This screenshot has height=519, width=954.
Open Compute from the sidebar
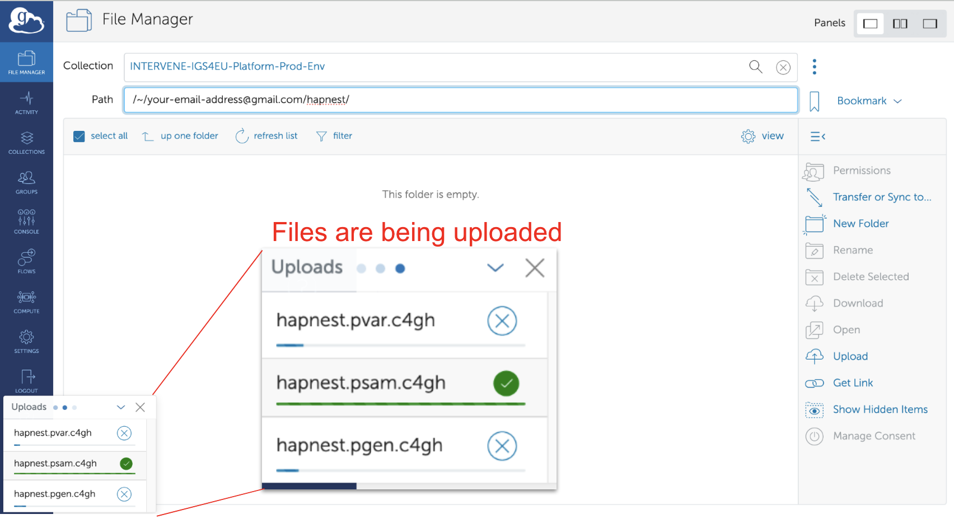(26, 301)
